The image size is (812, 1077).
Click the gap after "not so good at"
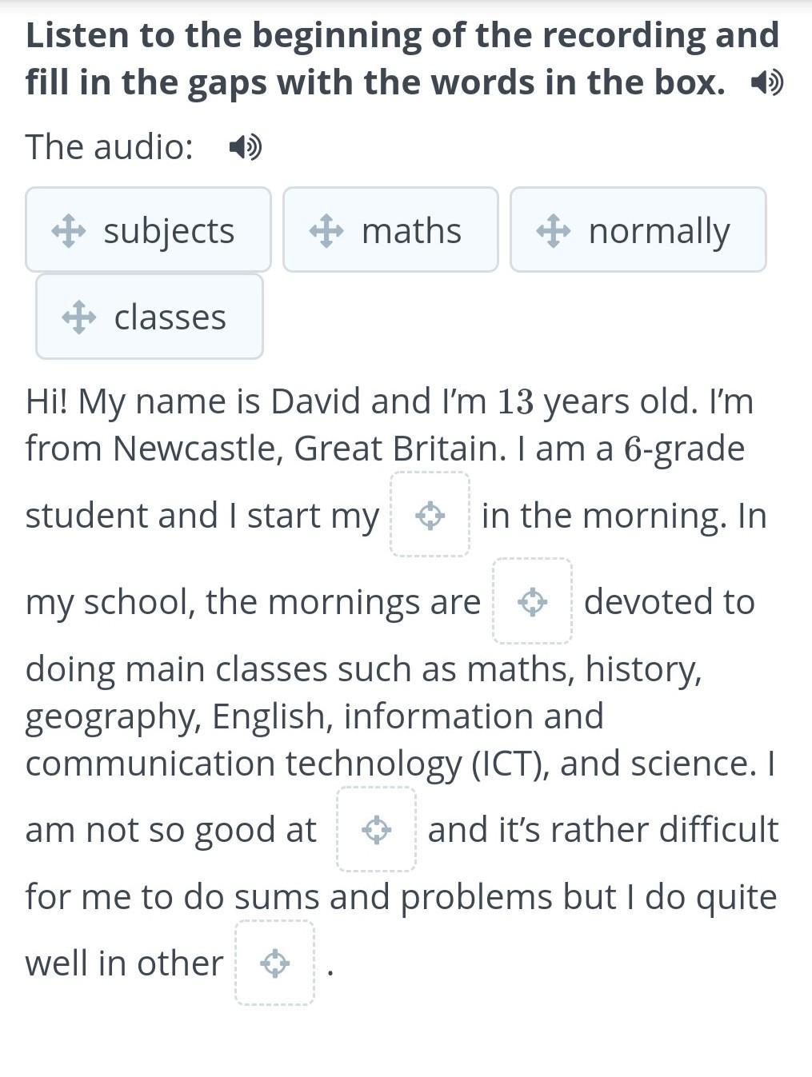point(377,829)
